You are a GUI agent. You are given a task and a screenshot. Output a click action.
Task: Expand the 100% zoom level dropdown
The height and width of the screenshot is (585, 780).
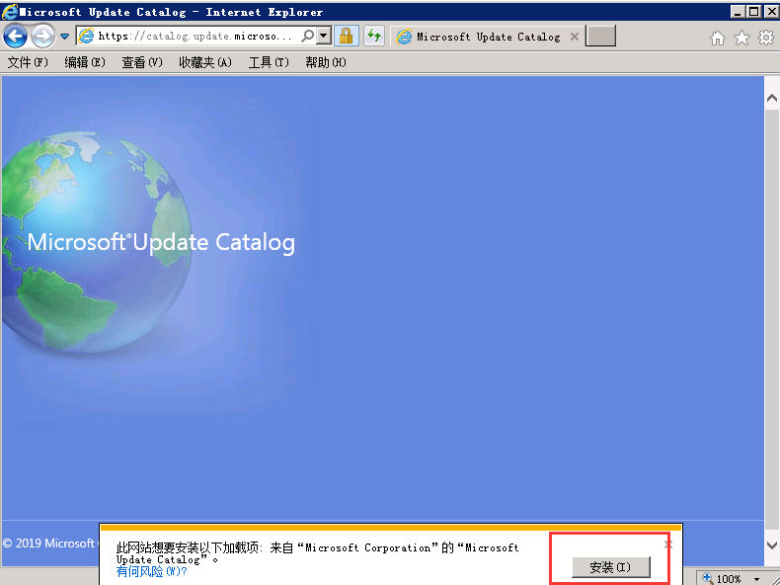click(757, 579)
